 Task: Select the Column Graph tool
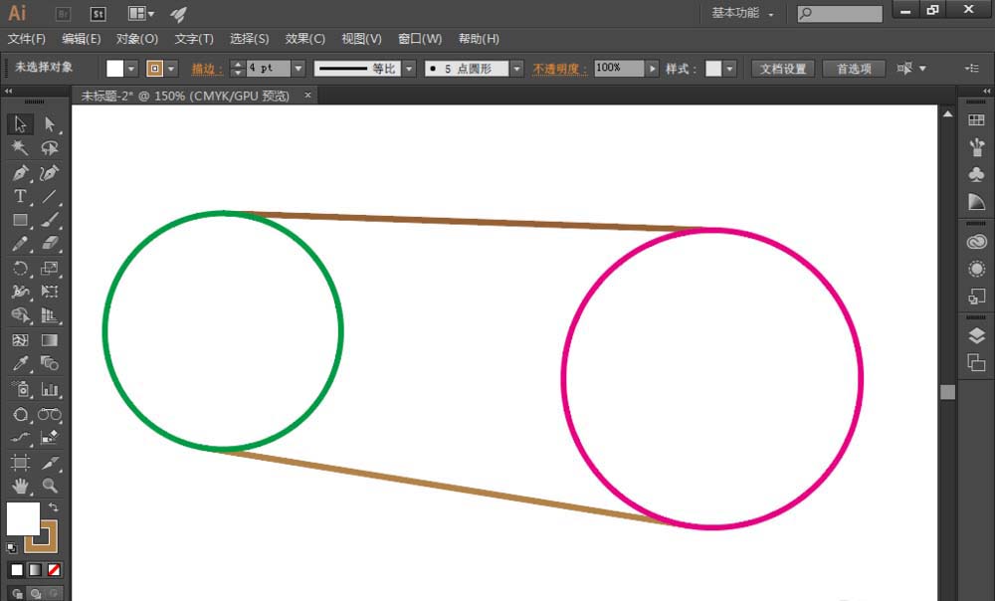click(x=50, y=389)
